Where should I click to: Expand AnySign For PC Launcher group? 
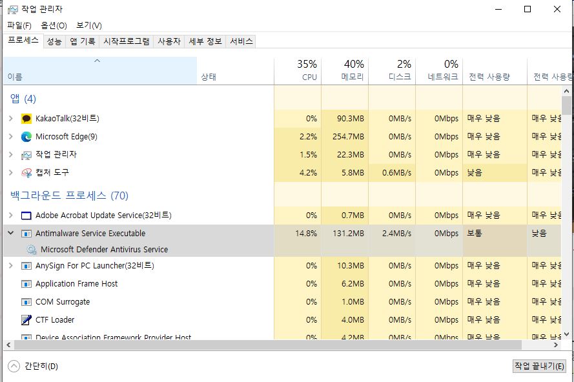pos(10,266)
